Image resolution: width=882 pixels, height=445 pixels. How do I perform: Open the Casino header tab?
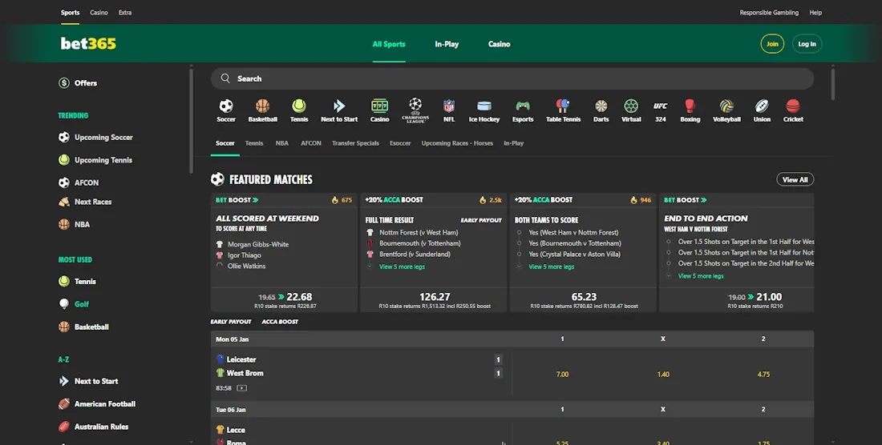click(499, 44)
